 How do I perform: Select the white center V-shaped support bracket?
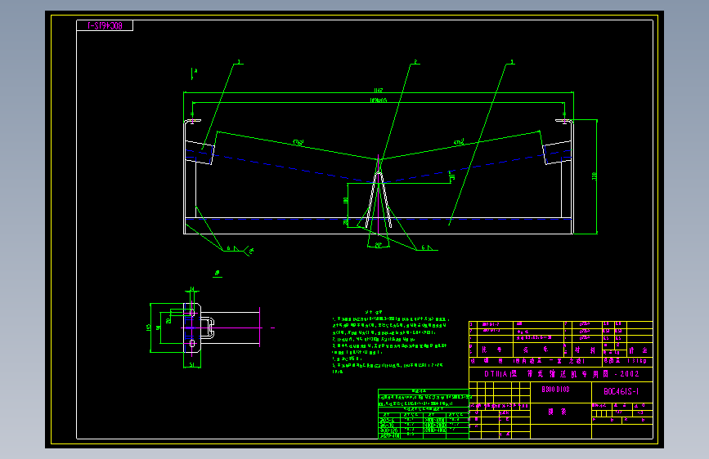pos(379,199)
